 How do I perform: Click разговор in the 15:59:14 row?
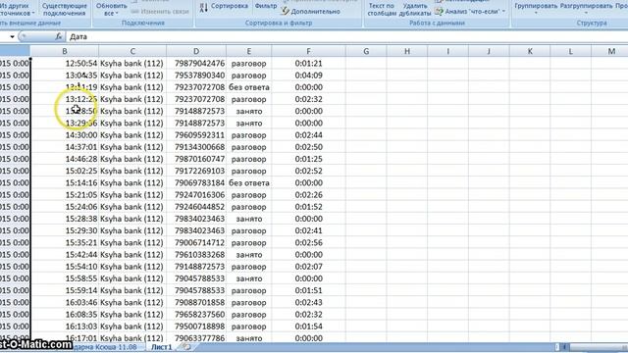click(248, 290)
